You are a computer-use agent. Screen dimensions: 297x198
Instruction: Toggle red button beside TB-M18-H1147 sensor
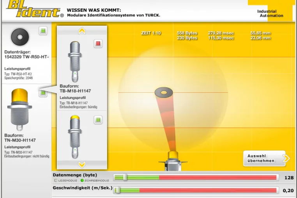98,44
